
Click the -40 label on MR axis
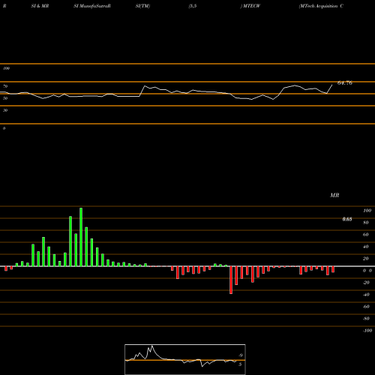[x=366, y=295]
